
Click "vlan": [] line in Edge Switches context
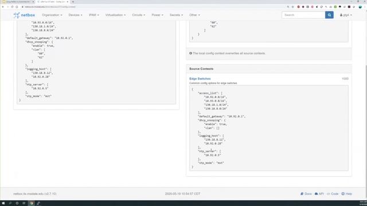[x=212, y=128]
